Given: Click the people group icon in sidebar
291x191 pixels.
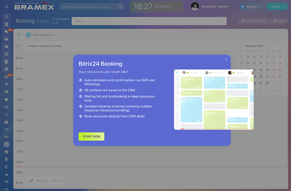Looking at the screenshot, I should click(x=6, y=39).
